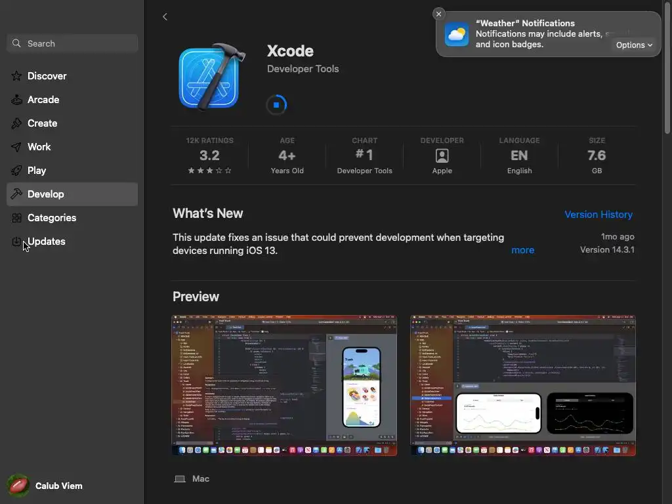Viewport: 672px width, 504px height.
Task: Open the Updates sidebar item
Action: click(x=72, y=241)
